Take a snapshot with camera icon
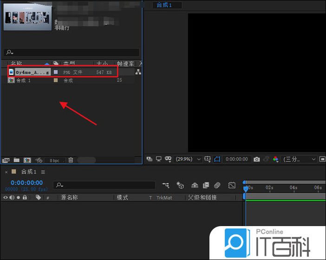The image size is (326, 260). click(x=256, y=159)
